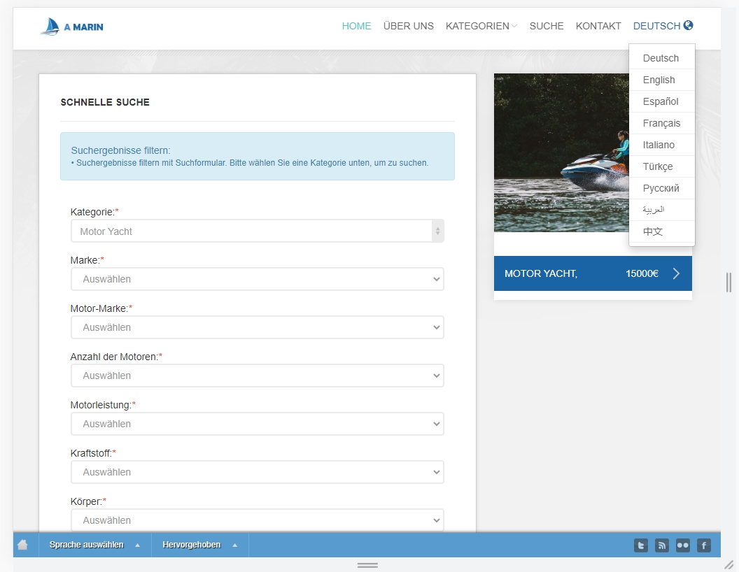The height and width of the screenshot is (572, 739).
Task: Open the Motor-Marke dropdown
Action: pyautogui.click(x=258, y=327)
